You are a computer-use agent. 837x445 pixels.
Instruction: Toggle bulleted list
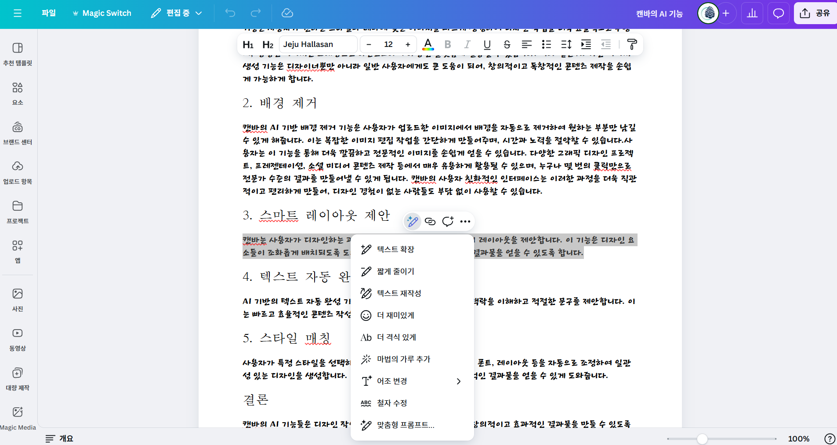[x=547, y=44]
